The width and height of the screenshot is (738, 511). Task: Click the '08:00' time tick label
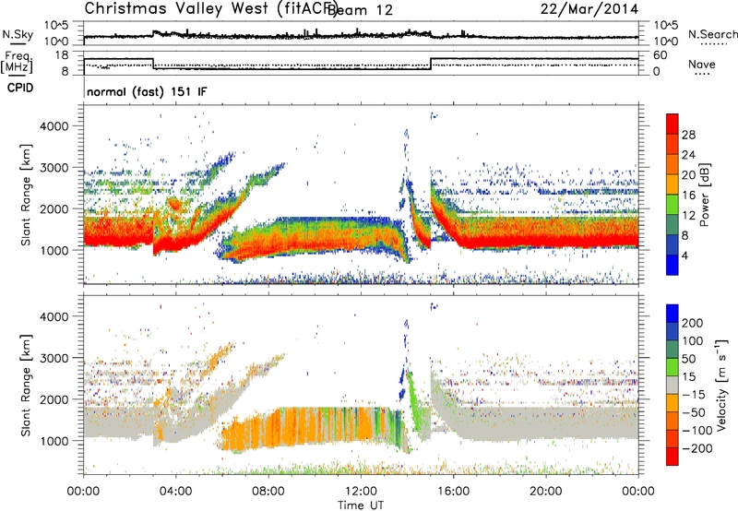point(268,492)
